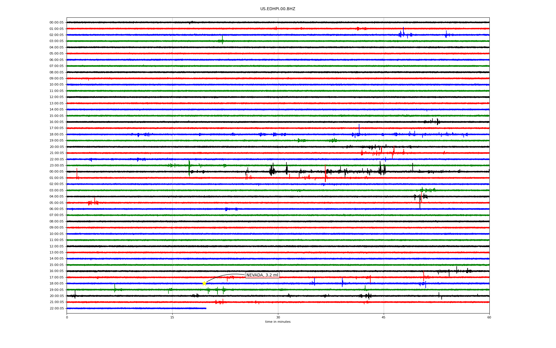The height and width of the screenshot is (348, 556).
Task: Click the 15 tick on the x-axis
Action: 172,317
